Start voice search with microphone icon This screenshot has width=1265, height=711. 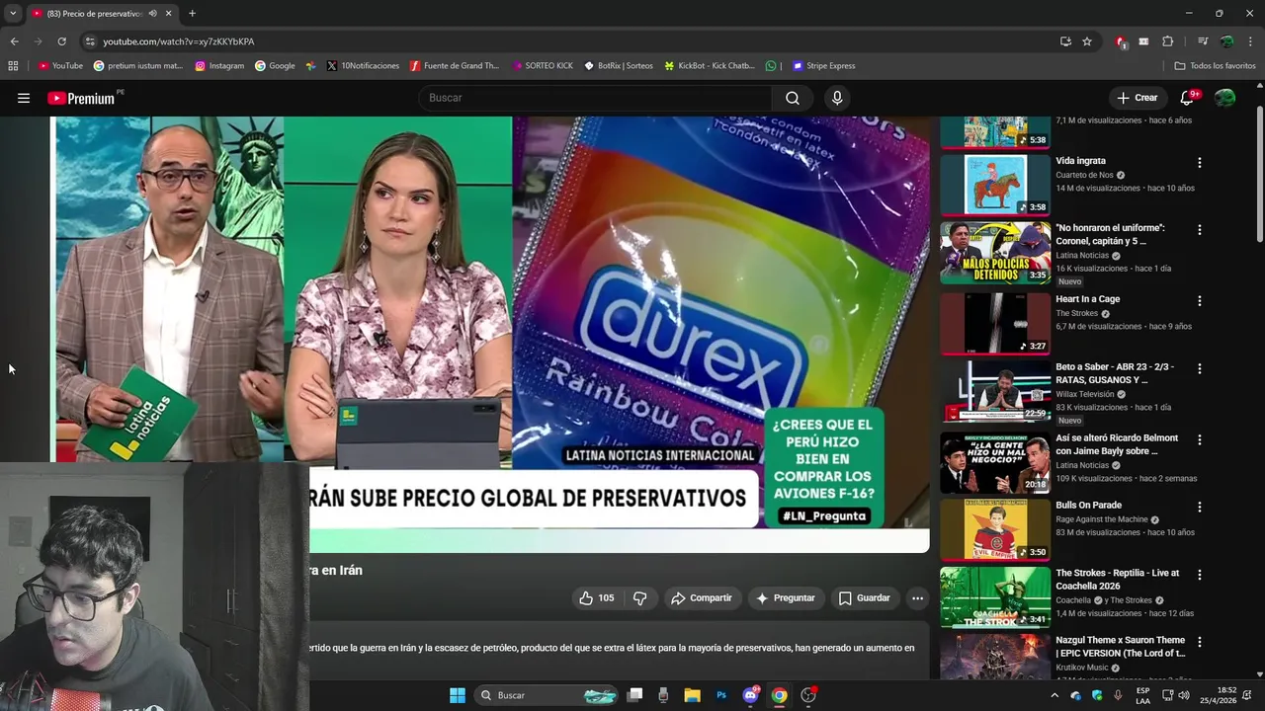click(x=837, y=98)
